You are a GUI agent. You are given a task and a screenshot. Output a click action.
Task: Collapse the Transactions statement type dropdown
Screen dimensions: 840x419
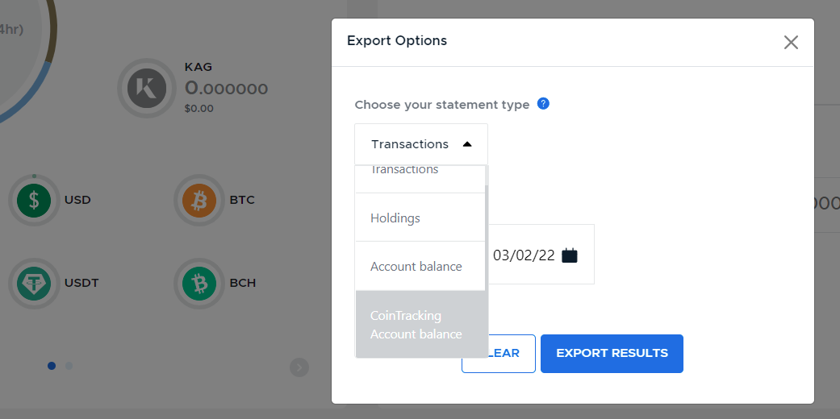421,144
